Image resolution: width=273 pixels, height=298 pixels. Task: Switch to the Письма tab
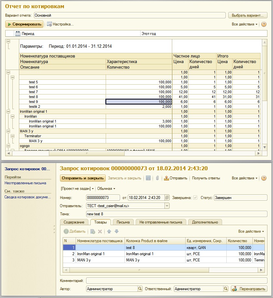(x=123, y=222)
